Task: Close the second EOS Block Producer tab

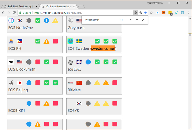Action: [x=74, y=7]
